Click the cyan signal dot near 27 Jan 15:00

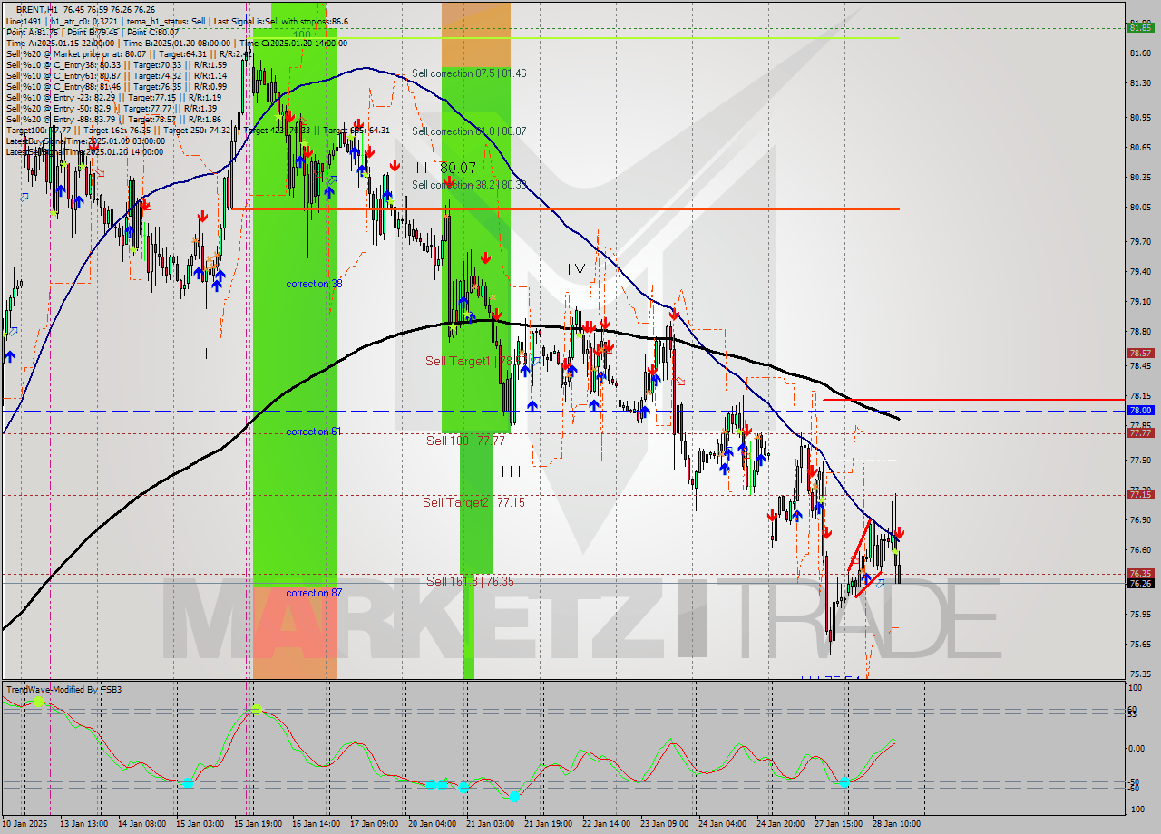click(x=844, y=781)
